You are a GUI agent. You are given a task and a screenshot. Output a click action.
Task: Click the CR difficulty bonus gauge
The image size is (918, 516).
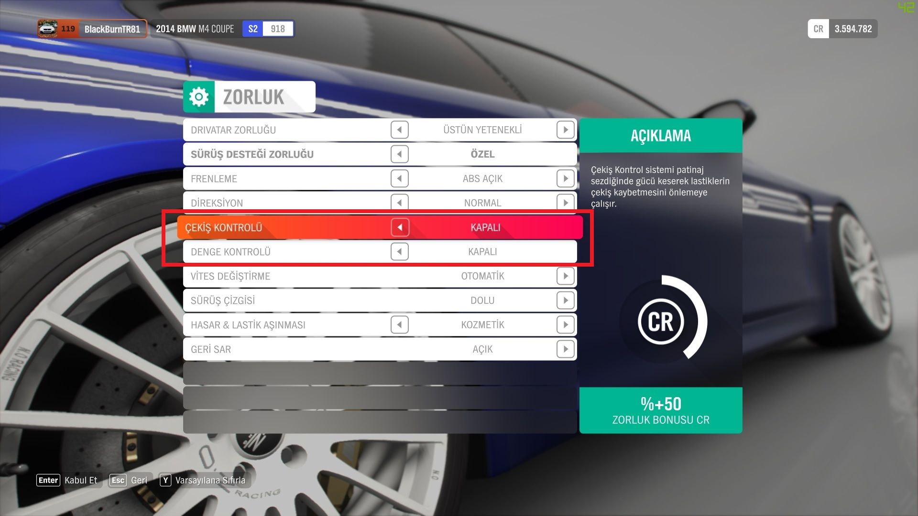click(661, 322)
